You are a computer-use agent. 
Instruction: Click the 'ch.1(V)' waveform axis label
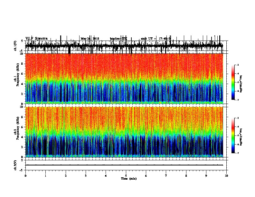click(15, 46)
